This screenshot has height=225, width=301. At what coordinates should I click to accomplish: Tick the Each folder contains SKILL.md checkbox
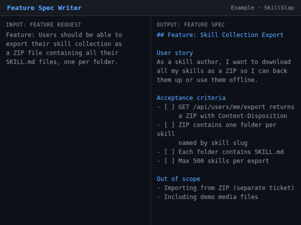[168, 152]
